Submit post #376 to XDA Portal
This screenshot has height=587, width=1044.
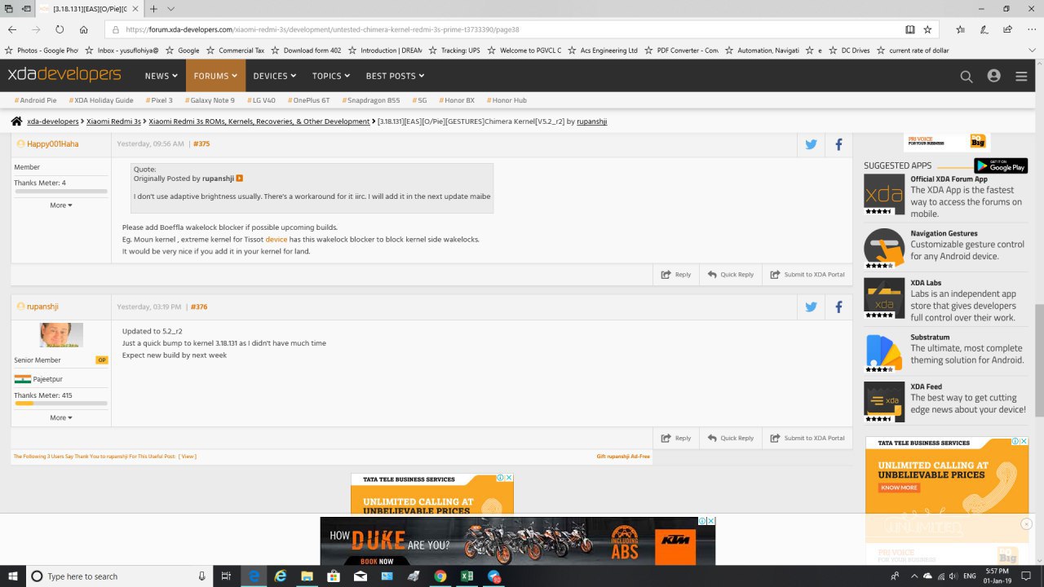(x=807, y=438)
